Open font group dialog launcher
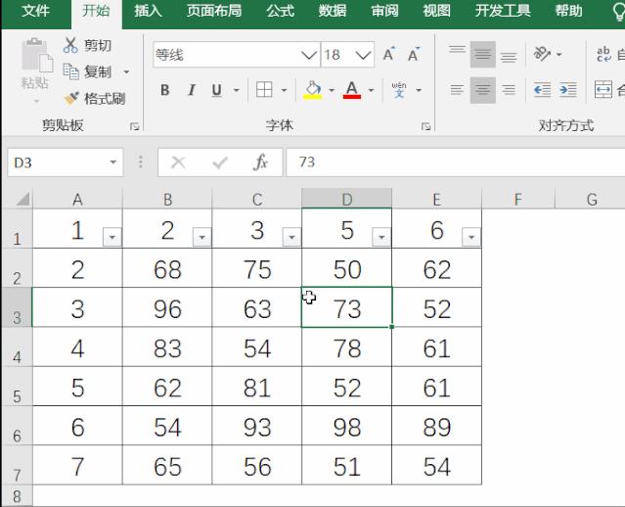Viewport: 625px width, 507px height. (x=425, y=126)
